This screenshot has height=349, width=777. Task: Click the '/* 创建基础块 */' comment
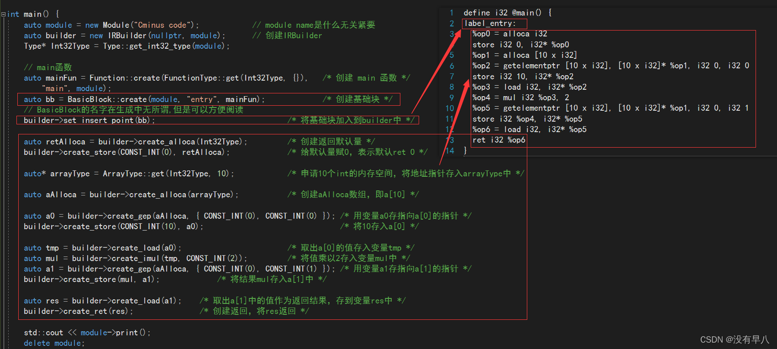[357, 99]
